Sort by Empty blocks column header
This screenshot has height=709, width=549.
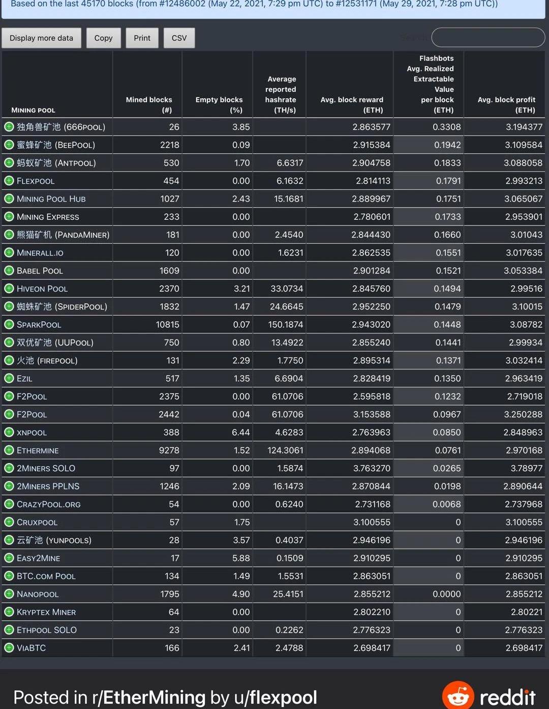pyautogui.click(x=219, y=104)
